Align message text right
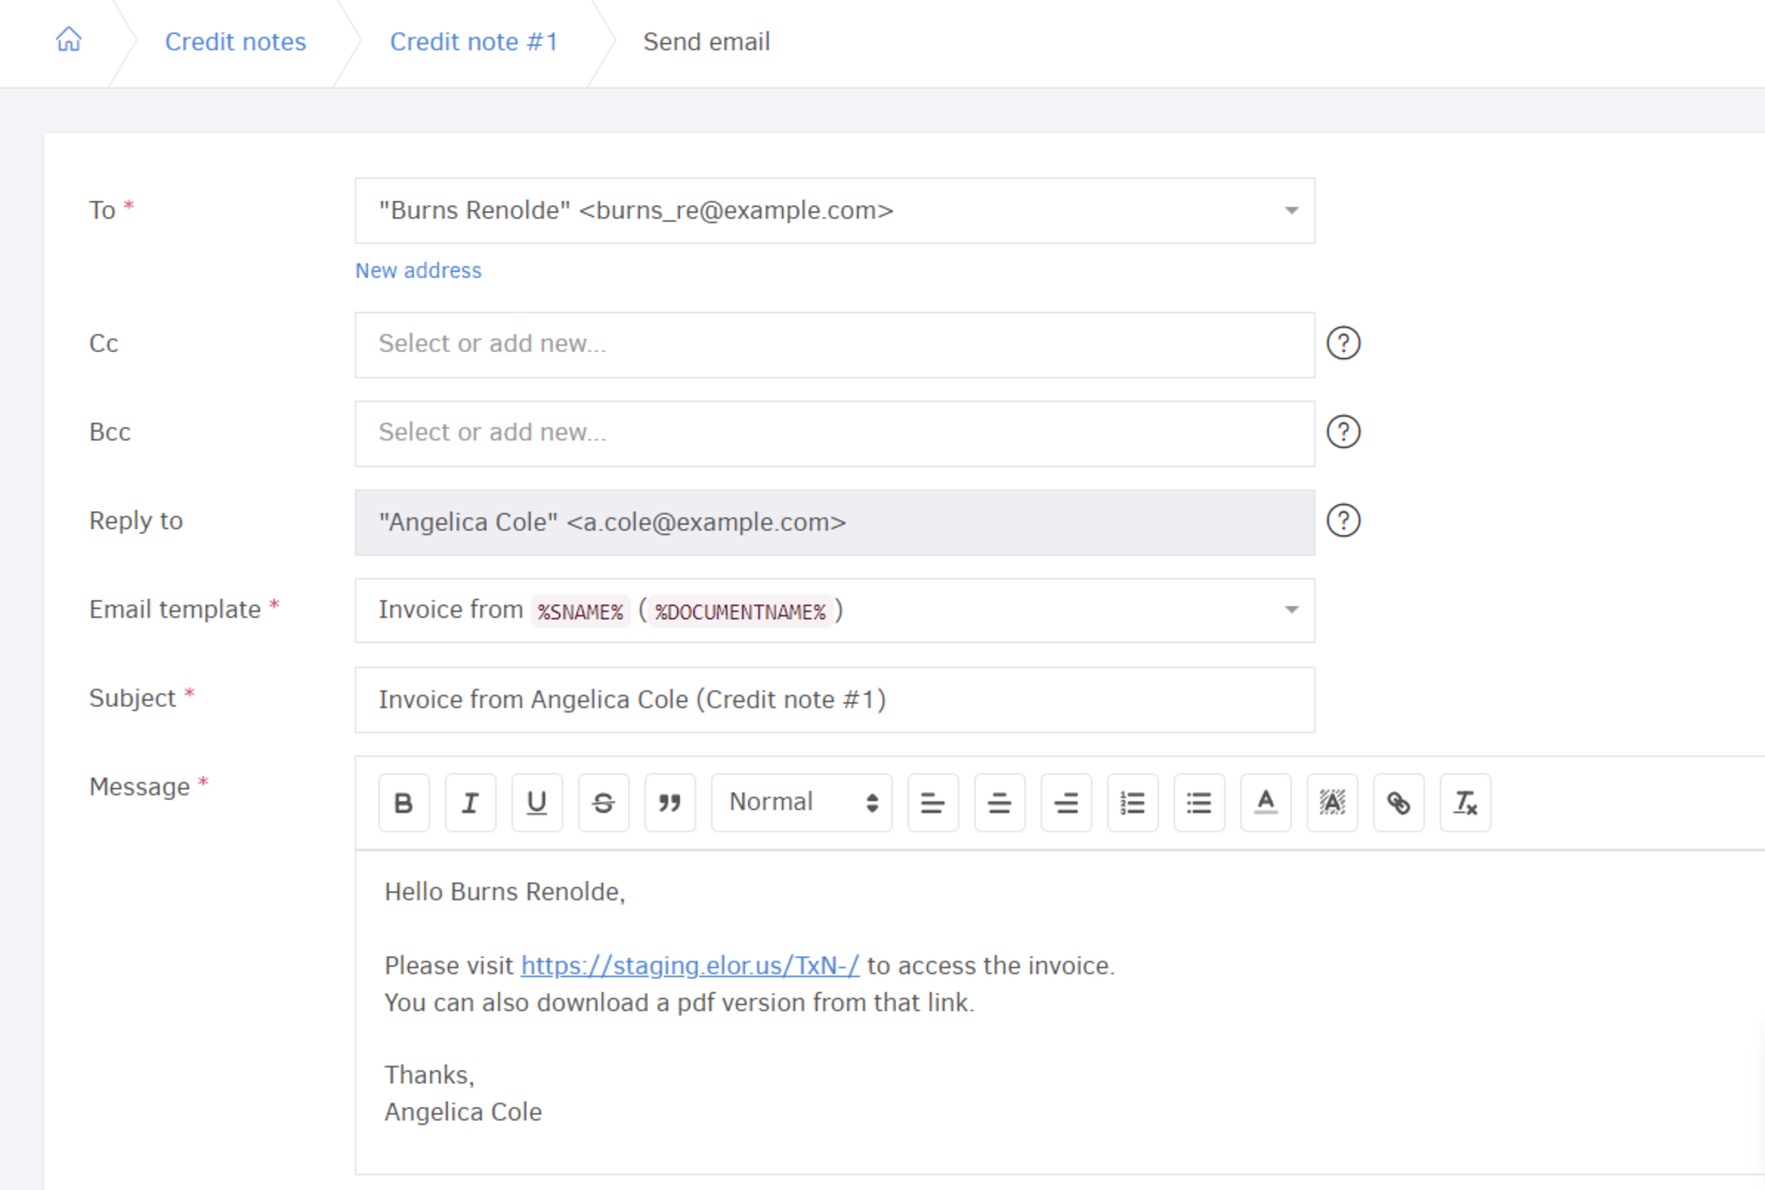 (x=1067, y=802)
